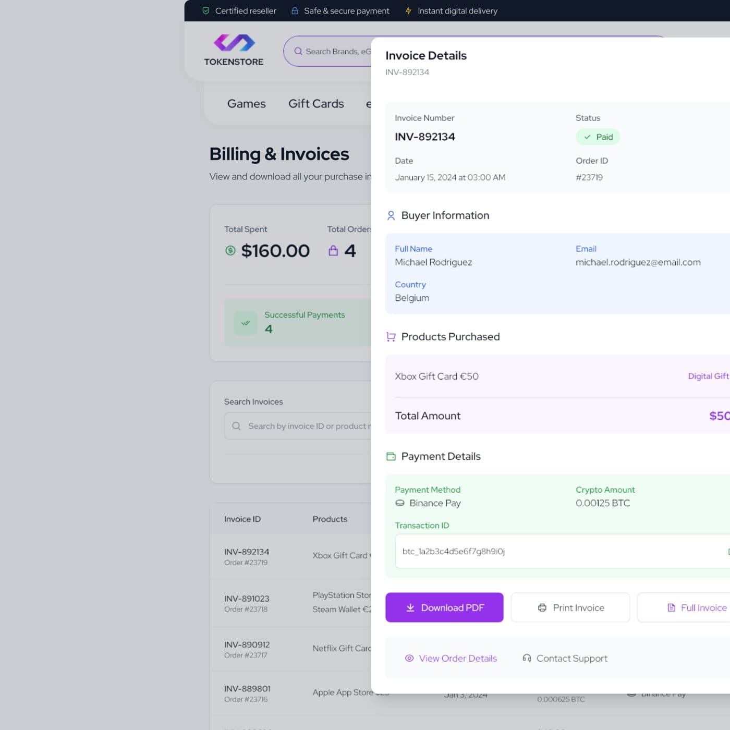
Task: Click the large INV-892134 invoice number
Action: 425,137
